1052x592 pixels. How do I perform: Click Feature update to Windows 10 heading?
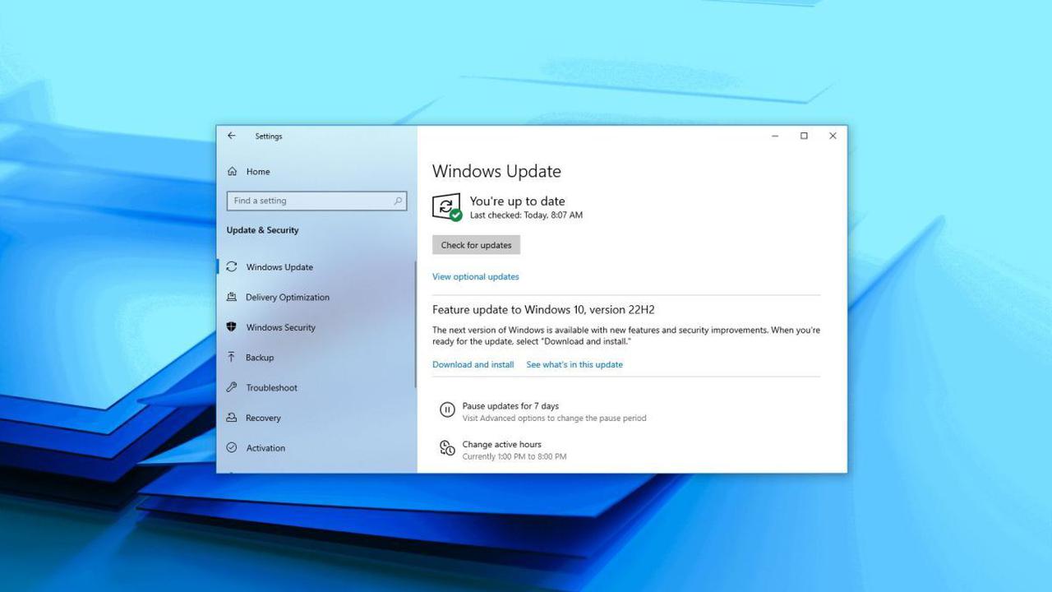coord(543,310)
